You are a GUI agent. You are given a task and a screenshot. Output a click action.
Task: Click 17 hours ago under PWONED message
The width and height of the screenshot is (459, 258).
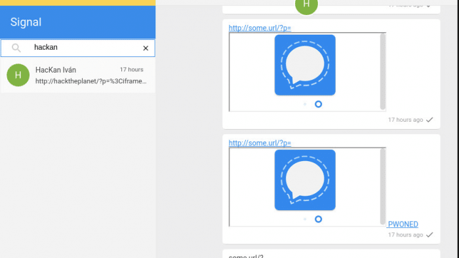(405, 234)
